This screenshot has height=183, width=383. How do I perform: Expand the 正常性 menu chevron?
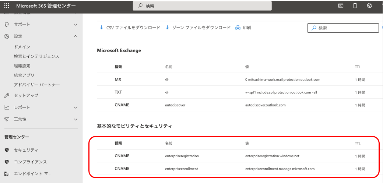coord(76,119)
